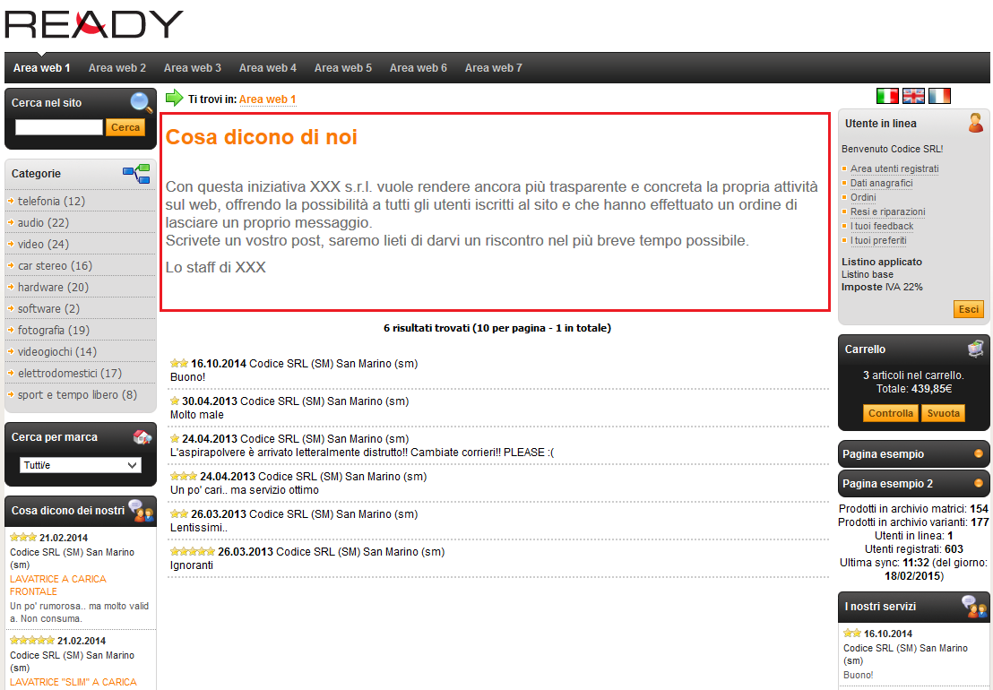Open Area web 7 tab
This screenshot has height=690, width=993.
[494, 68]
